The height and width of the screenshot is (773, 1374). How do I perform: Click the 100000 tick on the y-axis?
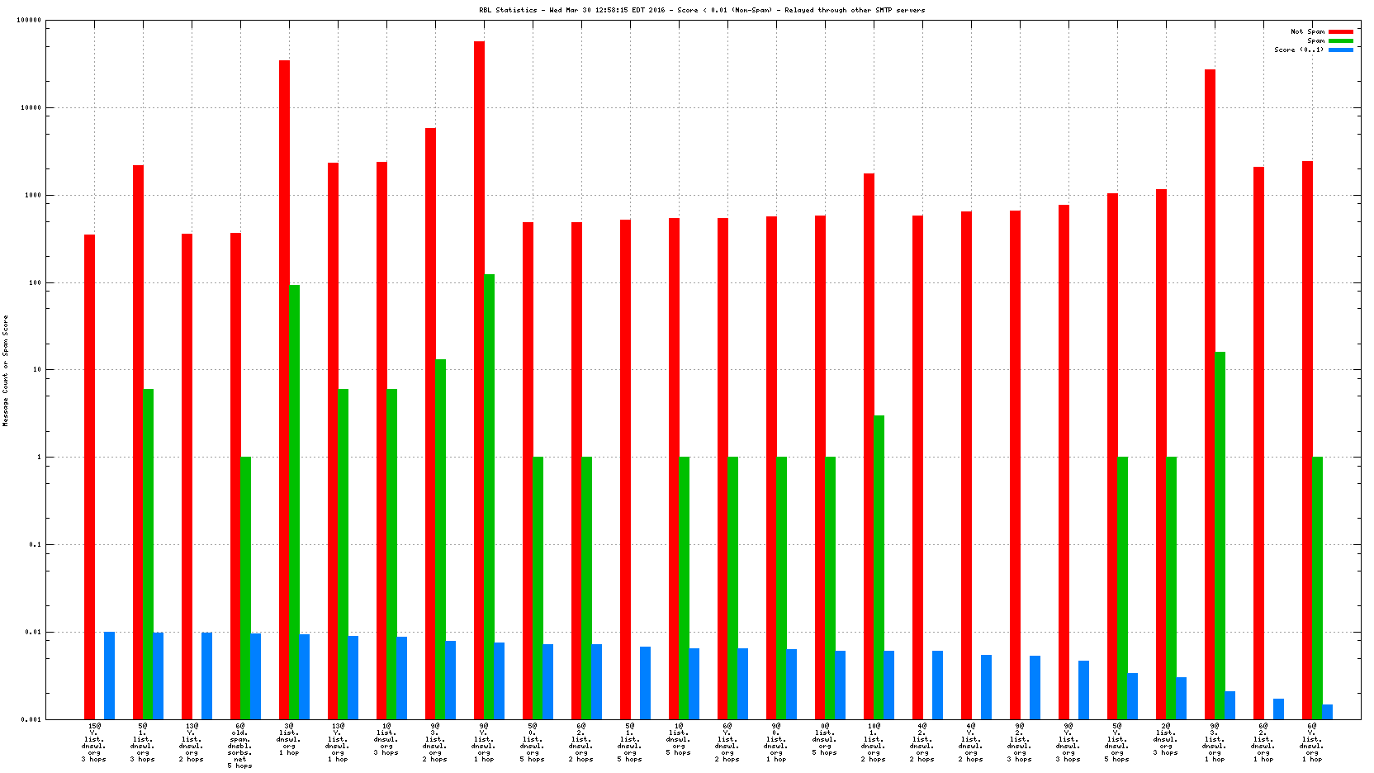[29, 21]
